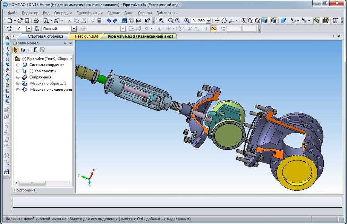Open the Полный display mode combo box
The width and height of the screenshot is (347, 224).
coord(74,29)
